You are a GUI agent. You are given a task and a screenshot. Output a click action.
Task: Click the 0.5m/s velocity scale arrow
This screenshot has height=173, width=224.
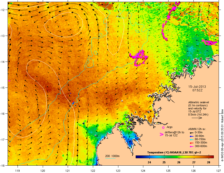point(197,118)
